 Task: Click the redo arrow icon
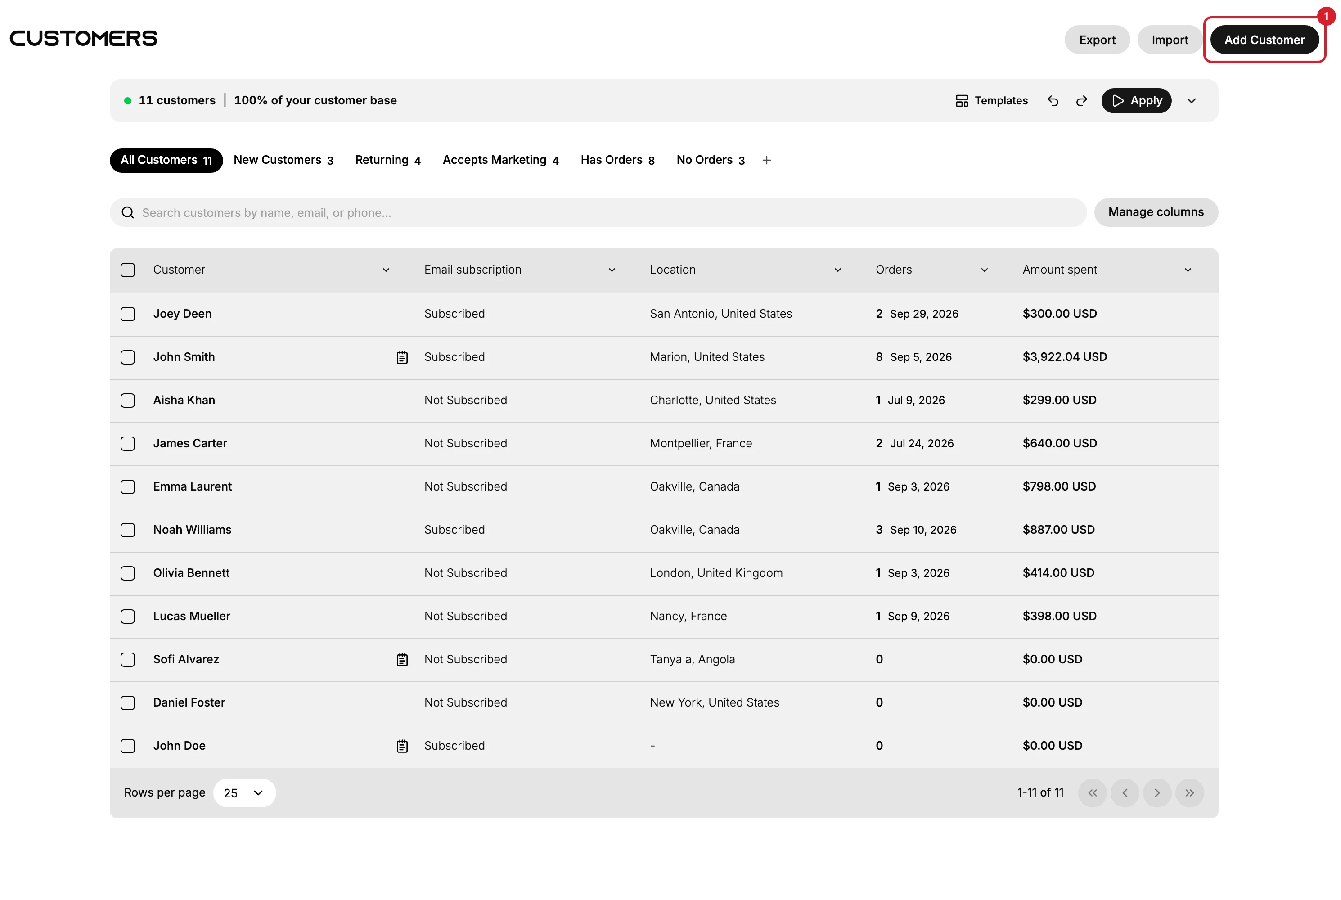1081,101
